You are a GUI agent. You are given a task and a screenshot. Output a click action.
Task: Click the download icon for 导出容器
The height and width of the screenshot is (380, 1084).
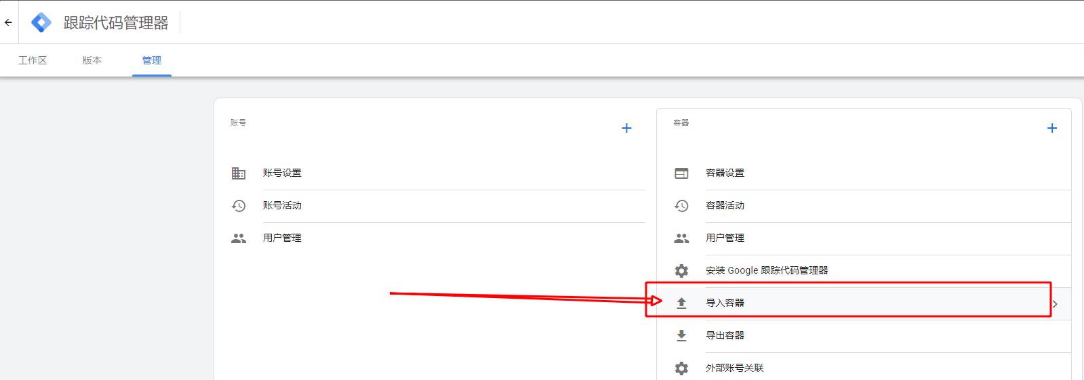[681, 335]
